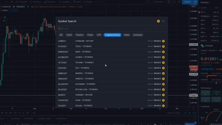This screenshot has width=222, height=125.
Task: Choose ALGOUSDT symbol from results
Action: pyautogui.click(x=112, y=84)
